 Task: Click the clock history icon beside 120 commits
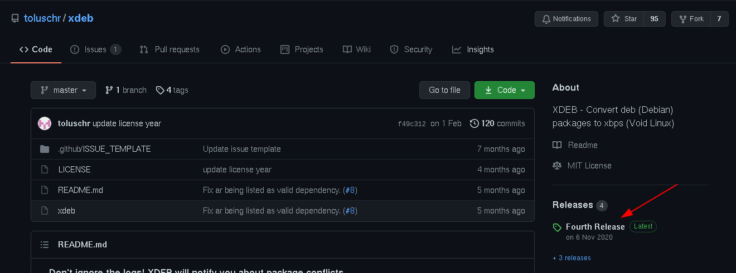point(474,123)
